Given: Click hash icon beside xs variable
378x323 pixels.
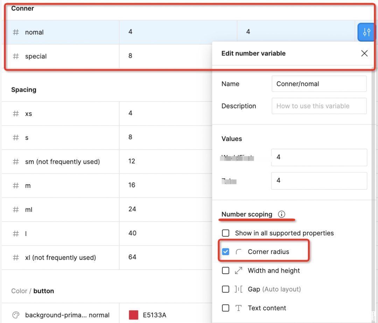Looking at the screenshot, I should point(16,113).
